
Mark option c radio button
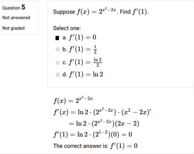point(58,63)
